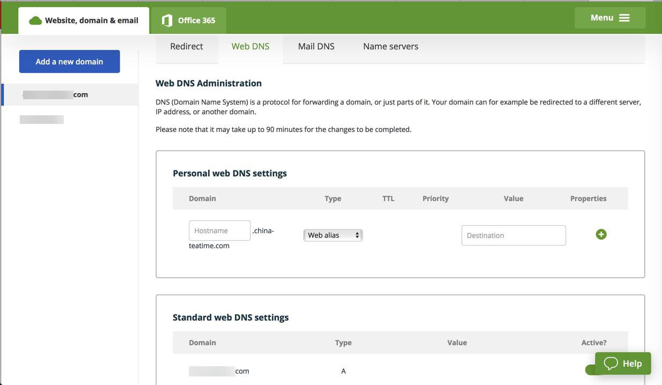Open the Web alias type dropdown
Viewport: 662px width, 385px height.
click(333, 235)
